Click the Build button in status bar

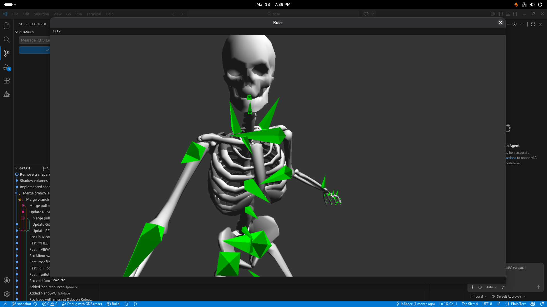pyautogui.click(x=113, y=304)
